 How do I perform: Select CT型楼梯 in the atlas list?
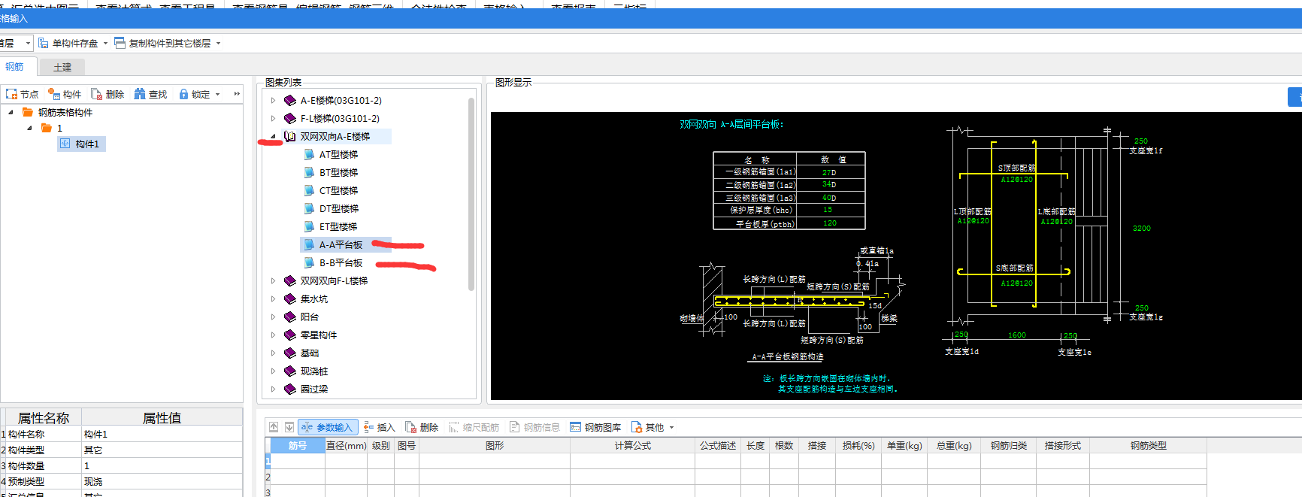click(338, 190)
